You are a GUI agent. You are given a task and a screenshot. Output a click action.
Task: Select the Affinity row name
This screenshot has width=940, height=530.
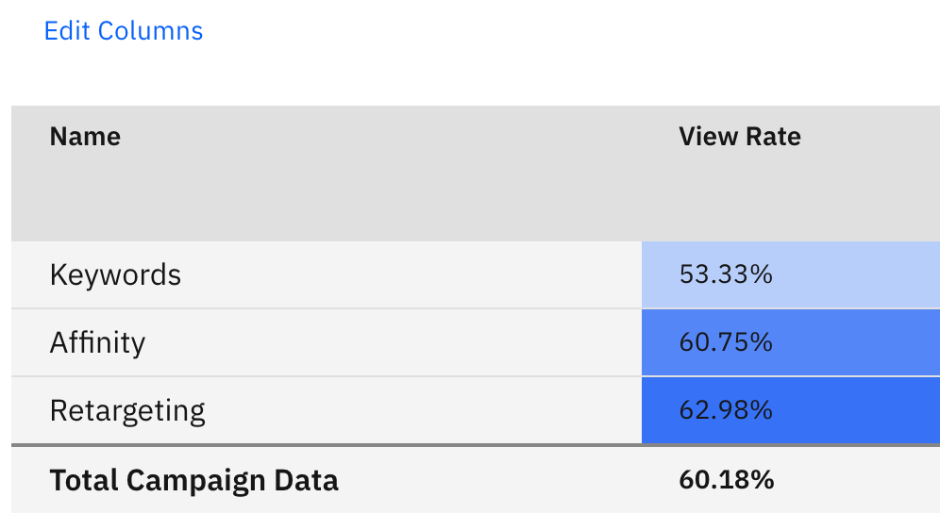point(97,343)
